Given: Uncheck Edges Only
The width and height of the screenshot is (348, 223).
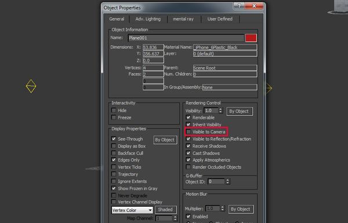Looking at the screenshot, I should [114, 160].
